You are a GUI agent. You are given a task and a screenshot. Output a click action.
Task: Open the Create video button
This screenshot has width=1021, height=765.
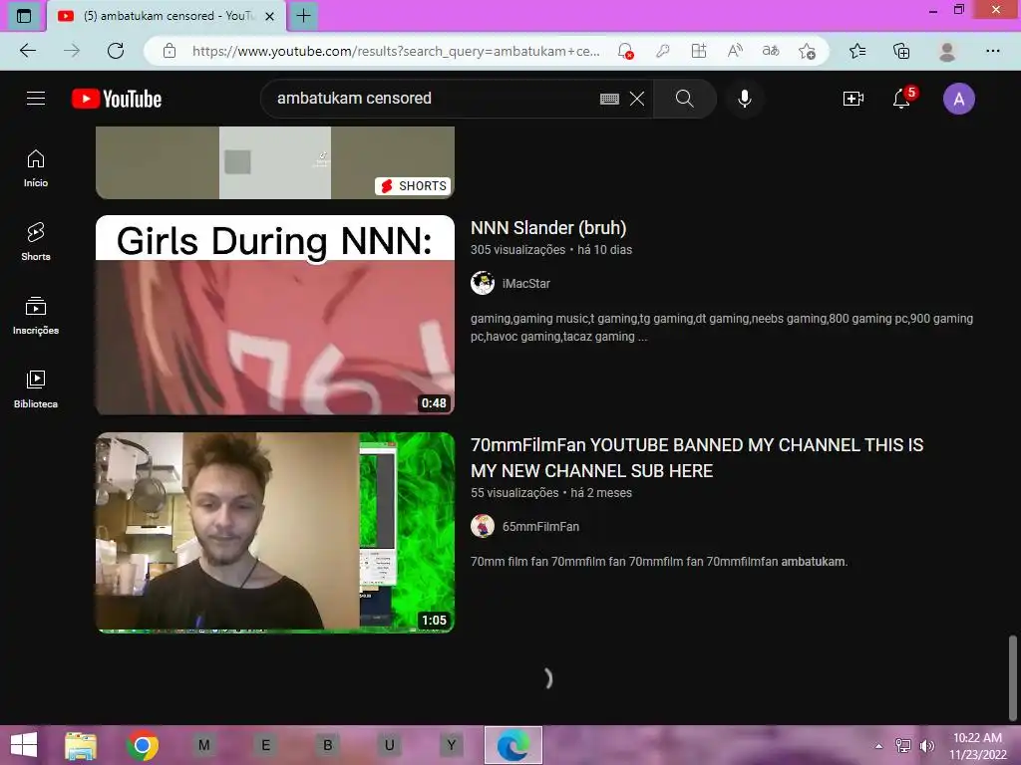tap(853, 99)
